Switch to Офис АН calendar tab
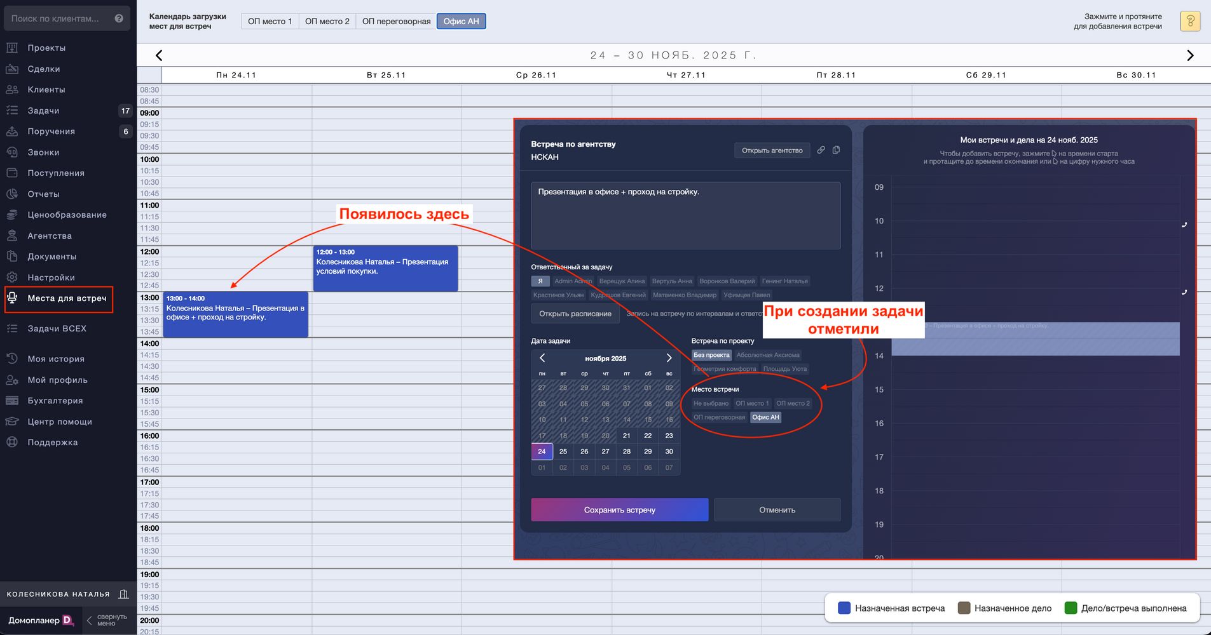The image size is (1211, 635). [x=462, y=22]
